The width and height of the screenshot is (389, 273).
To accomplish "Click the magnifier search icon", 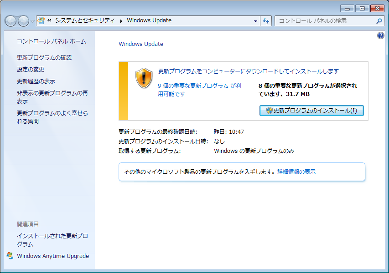I will pyautogui.click(x=379, y=21).
